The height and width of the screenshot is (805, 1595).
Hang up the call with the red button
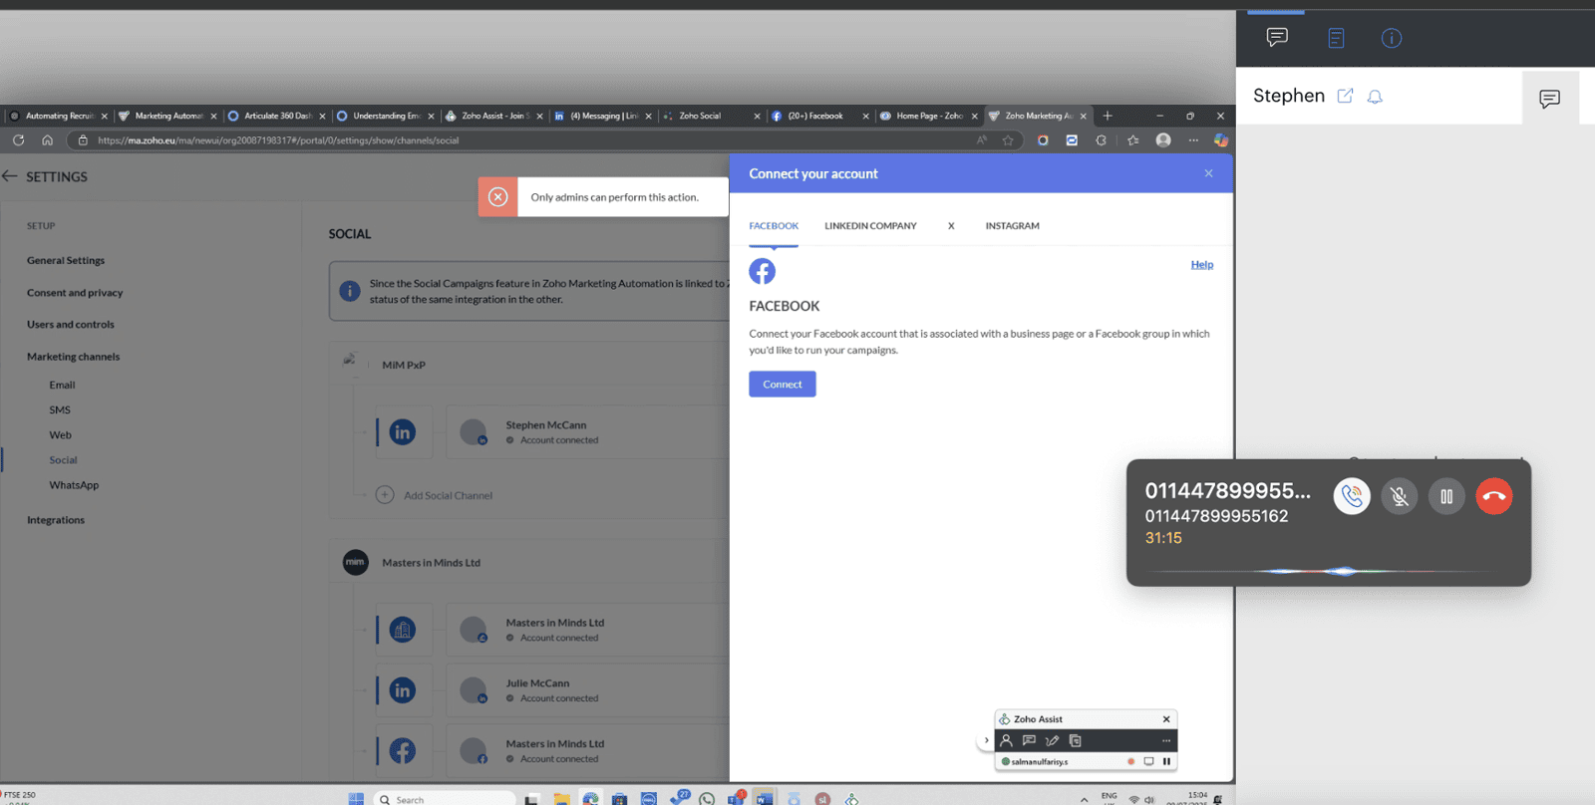[x=1493, y=496]
